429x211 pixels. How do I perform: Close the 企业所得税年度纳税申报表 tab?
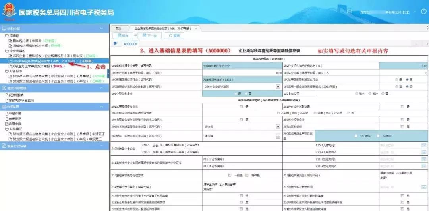pos(196,29)
